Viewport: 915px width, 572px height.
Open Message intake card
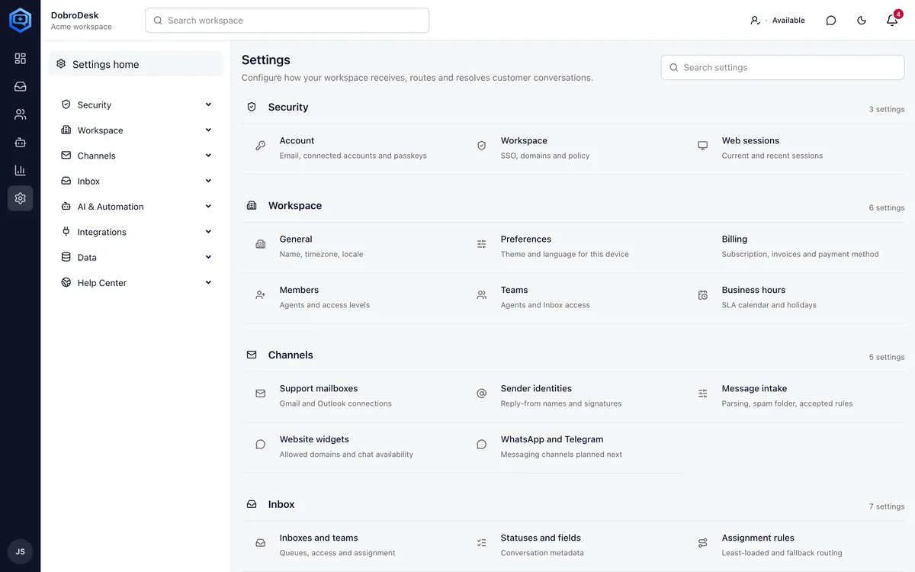pyautogui.click(x=794, y=396)
